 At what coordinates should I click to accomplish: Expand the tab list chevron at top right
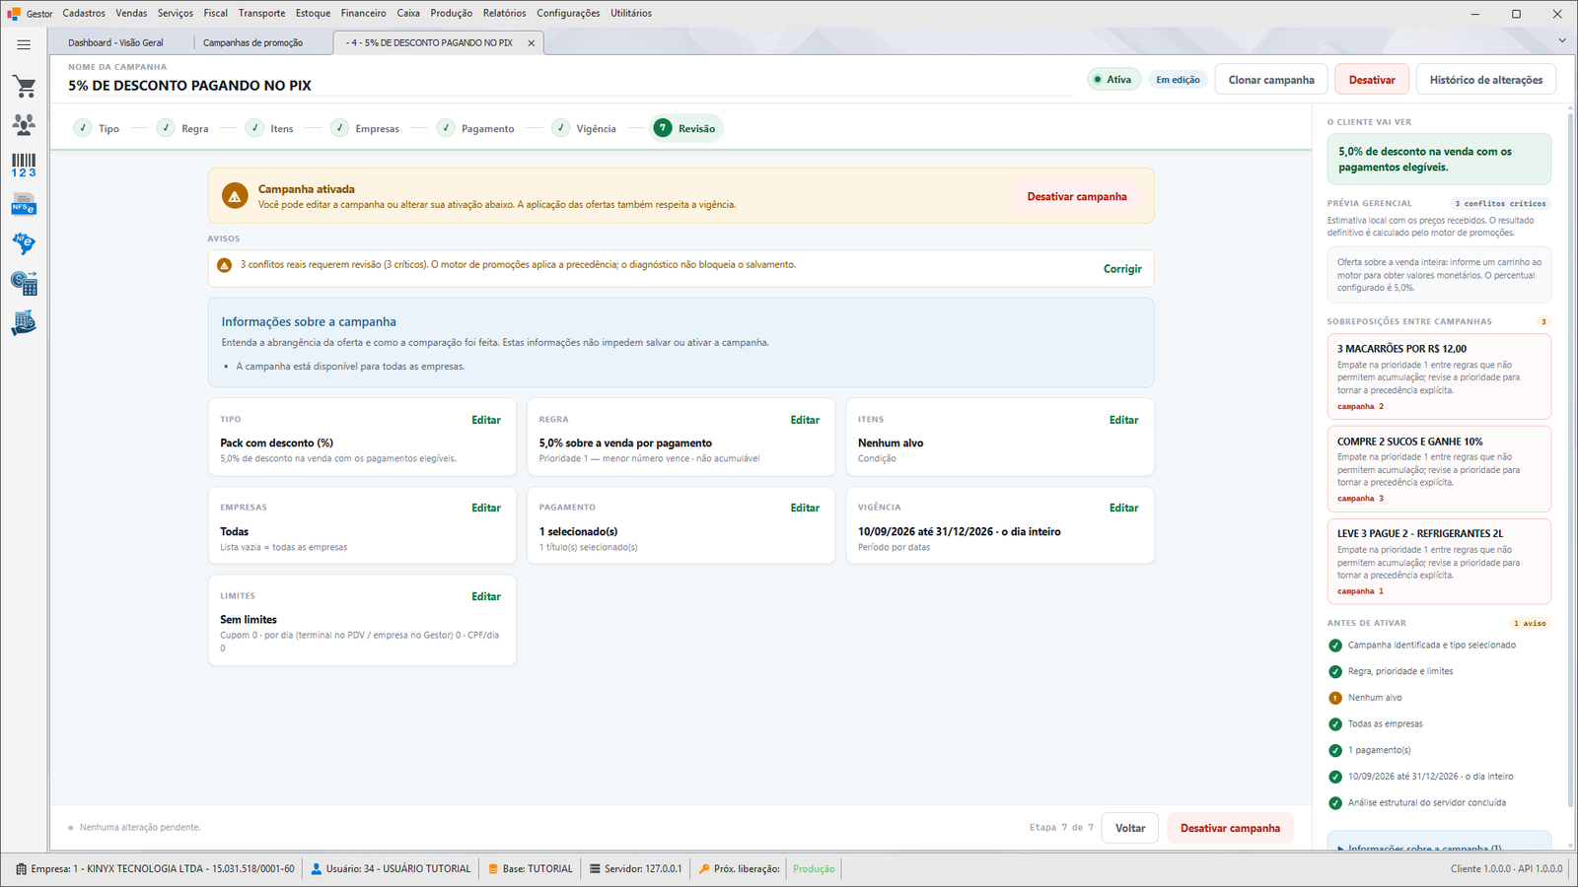1562,40
